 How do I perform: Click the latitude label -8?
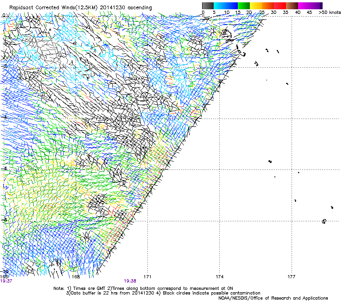(x=4, y=219)
